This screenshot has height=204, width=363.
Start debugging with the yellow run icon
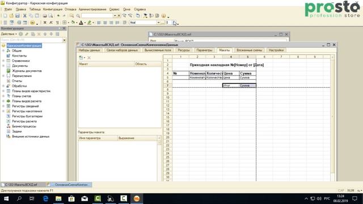pyautogui.click(x=32, y=23)
